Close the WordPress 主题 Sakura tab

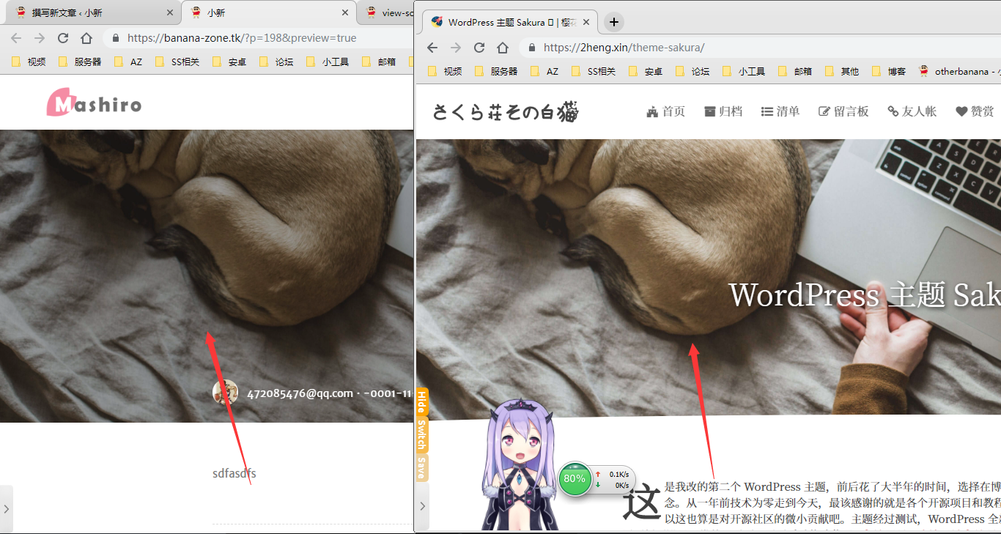[x=585, y=22]
